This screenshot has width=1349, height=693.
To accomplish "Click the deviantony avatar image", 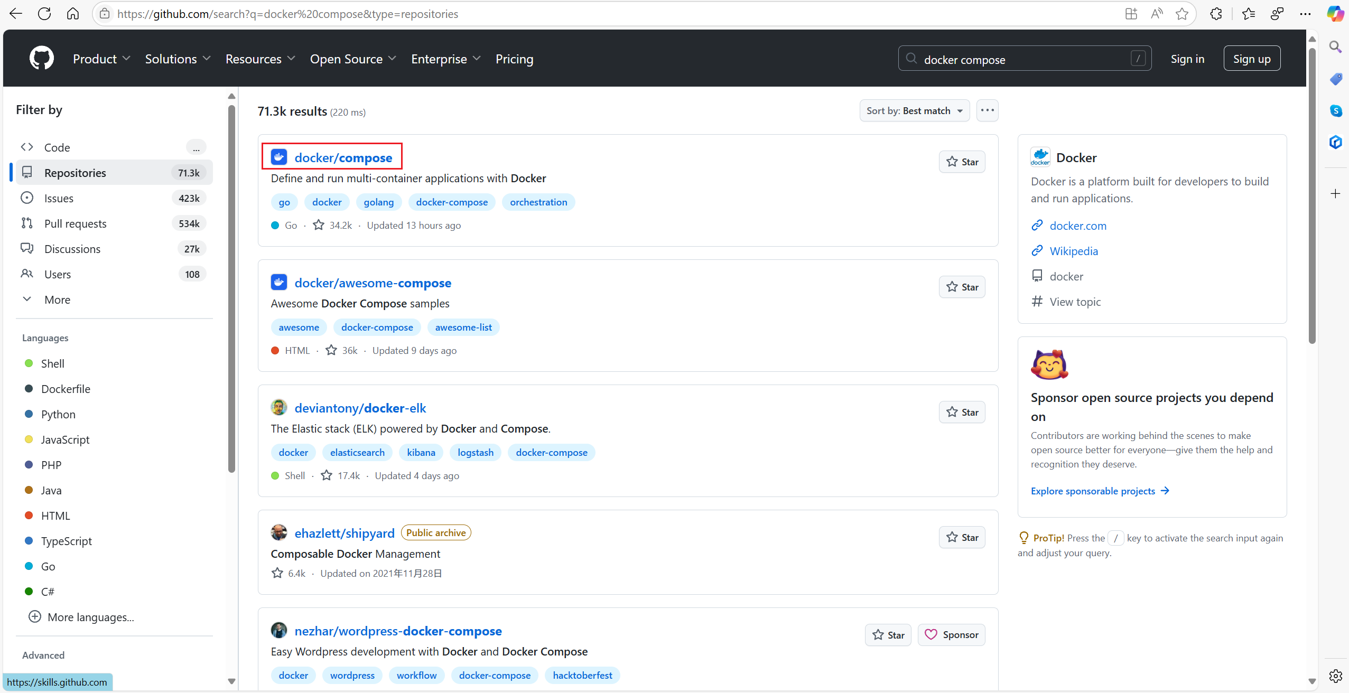I will [278, 407].
